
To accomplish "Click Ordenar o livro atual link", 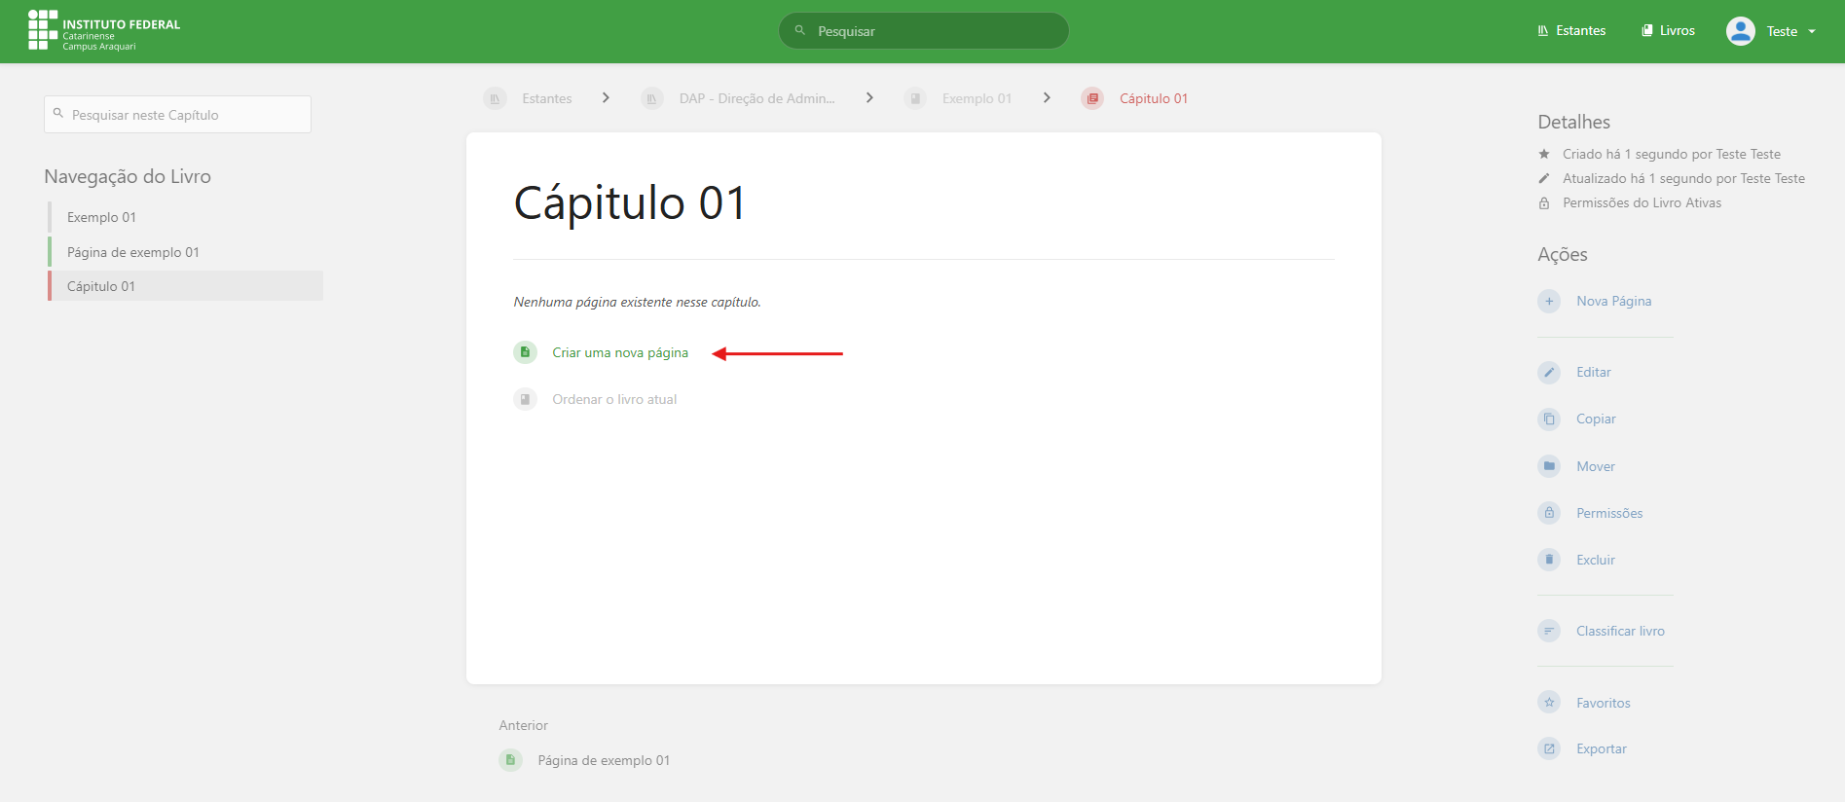I will click(613, 399).
